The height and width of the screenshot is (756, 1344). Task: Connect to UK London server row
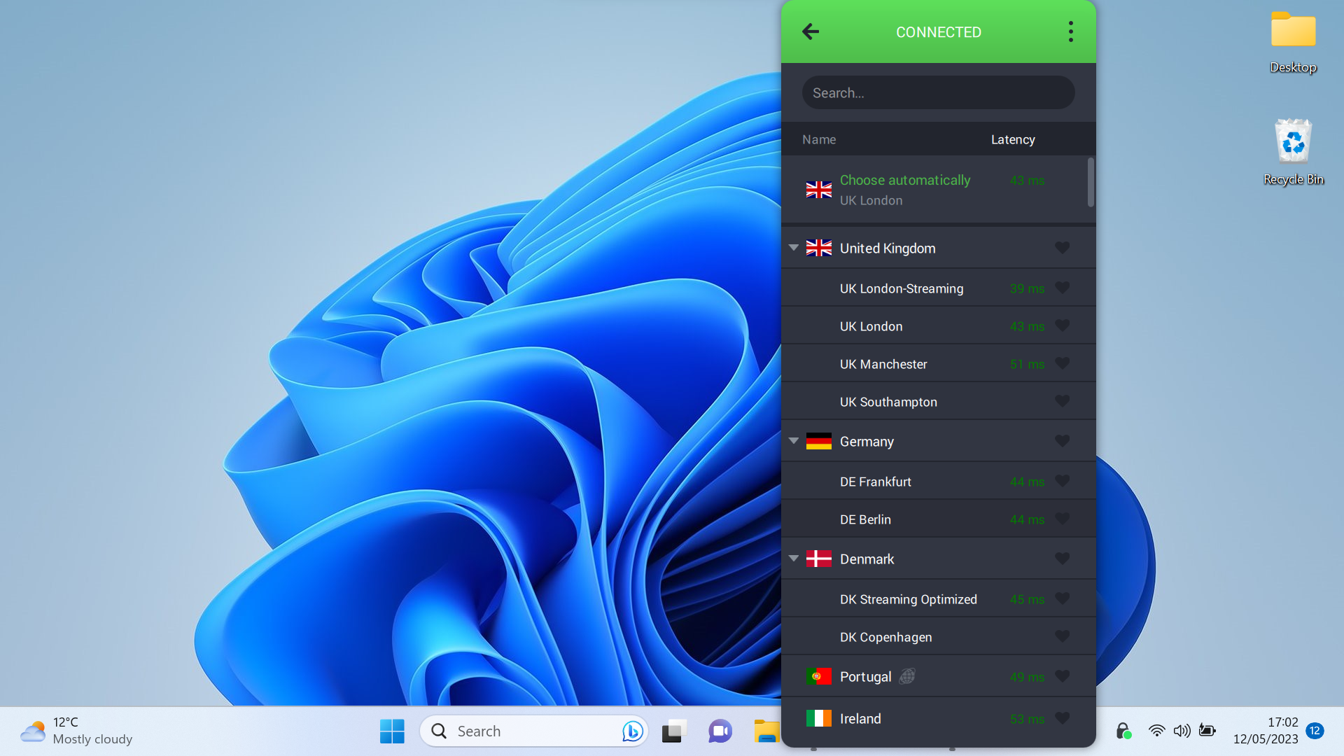[938, 326]
